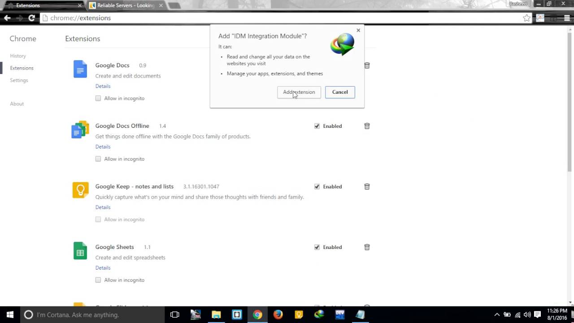Click the IDM globe icon in dialog
Screen dimensions: 574x323
pyautogui.click(x=343, y=44)
